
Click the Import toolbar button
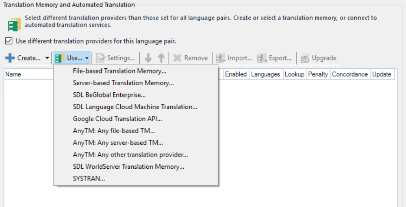tap(234, 58)
